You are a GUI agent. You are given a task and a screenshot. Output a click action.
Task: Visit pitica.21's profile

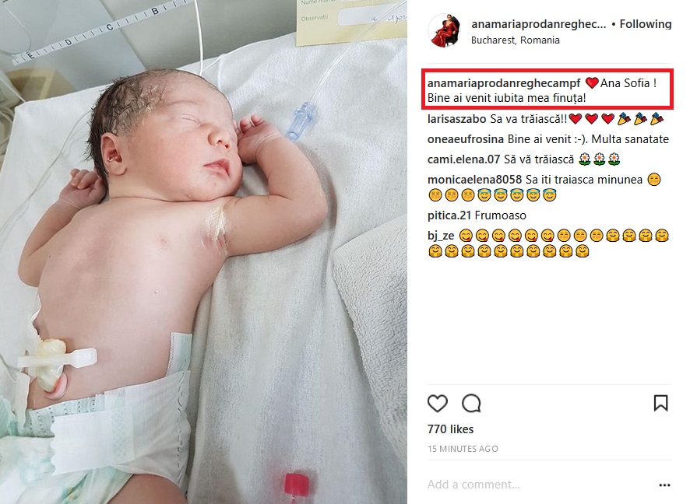coord(449,215)
